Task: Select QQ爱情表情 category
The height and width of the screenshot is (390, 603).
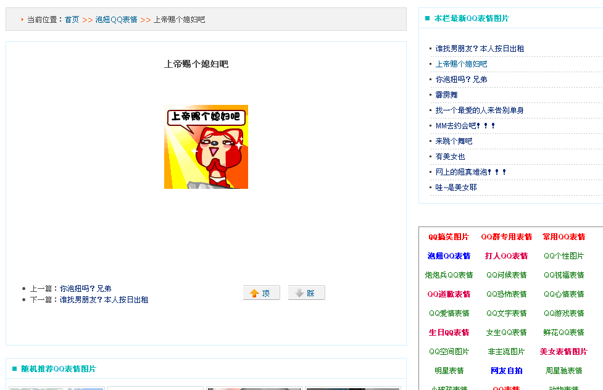Action: click(x=449, y=313)
